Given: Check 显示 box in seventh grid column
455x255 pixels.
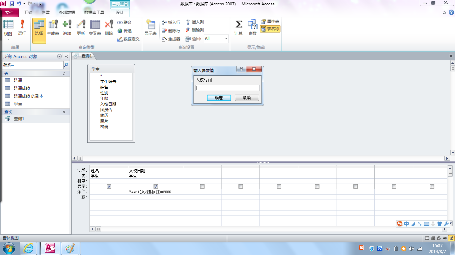Looking at the screenshot, I should click(x=355, y=187).
